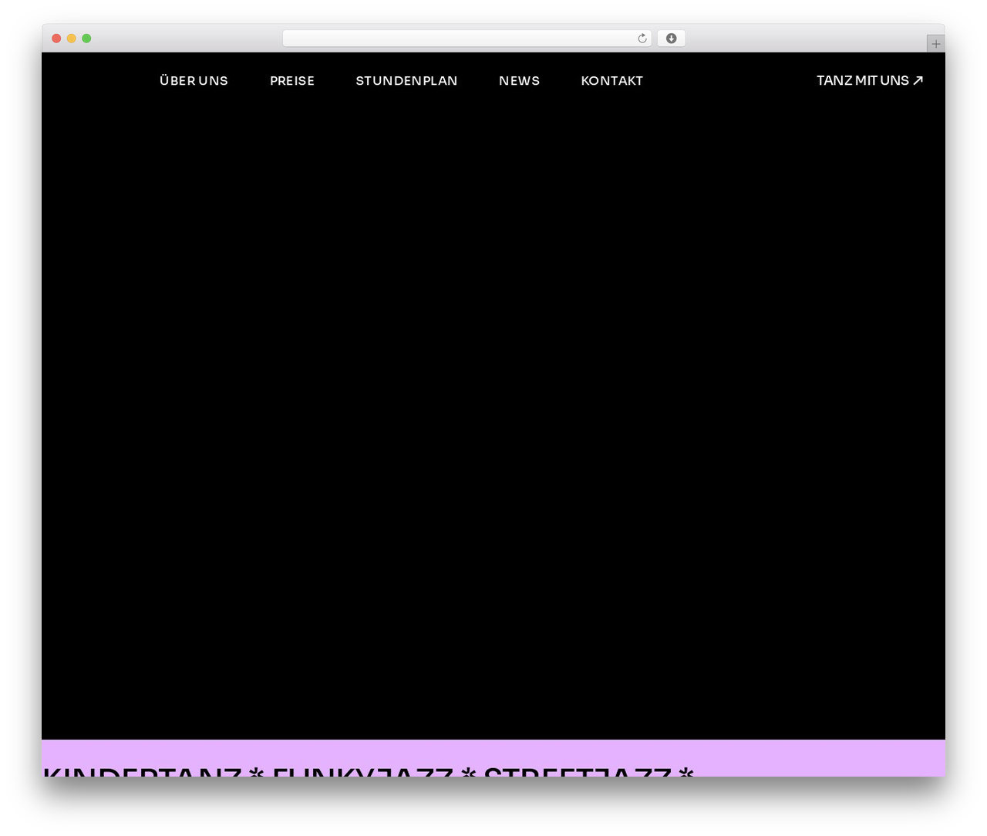Select NEWS in the navigation bar
The width and height of the screenshot is (987, 836).
(x=519, y=80)
